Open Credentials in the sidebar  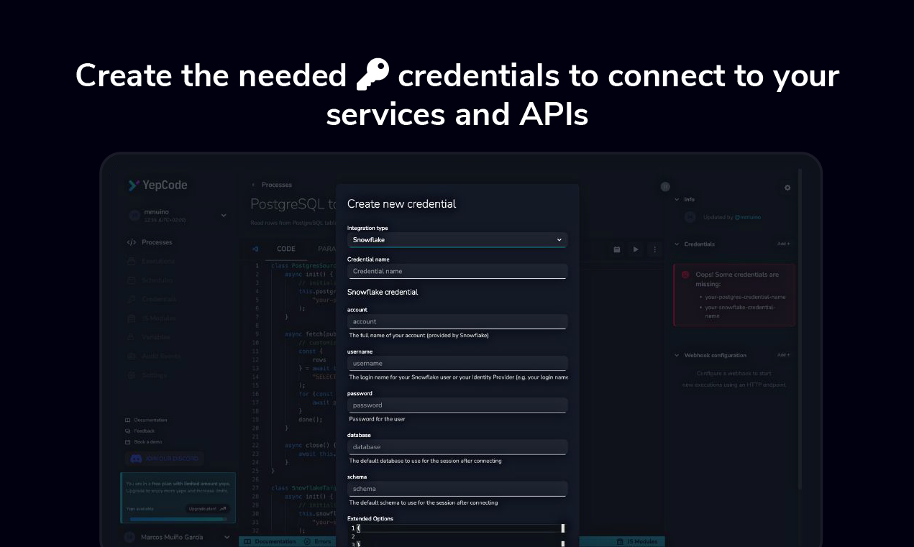[151, 299]
